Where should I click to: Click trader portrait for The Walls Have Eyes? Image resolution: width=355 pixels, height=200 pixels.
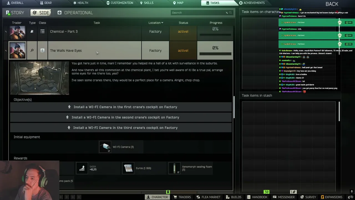pos(17,50)
